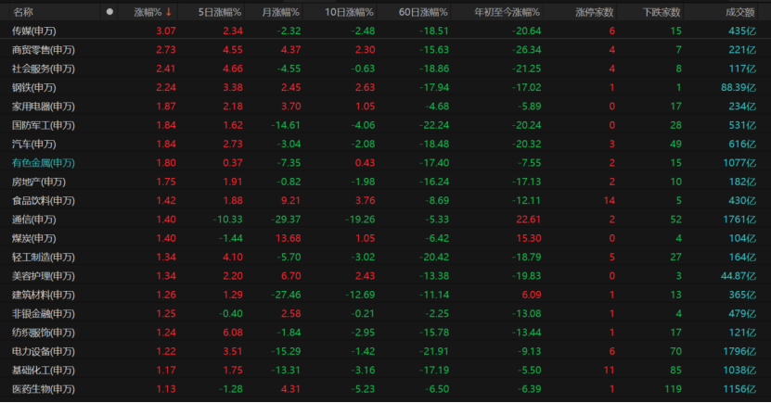Select the 钢铁(申万) row
The height and width of the screenshot is (403, 771).
386,87
